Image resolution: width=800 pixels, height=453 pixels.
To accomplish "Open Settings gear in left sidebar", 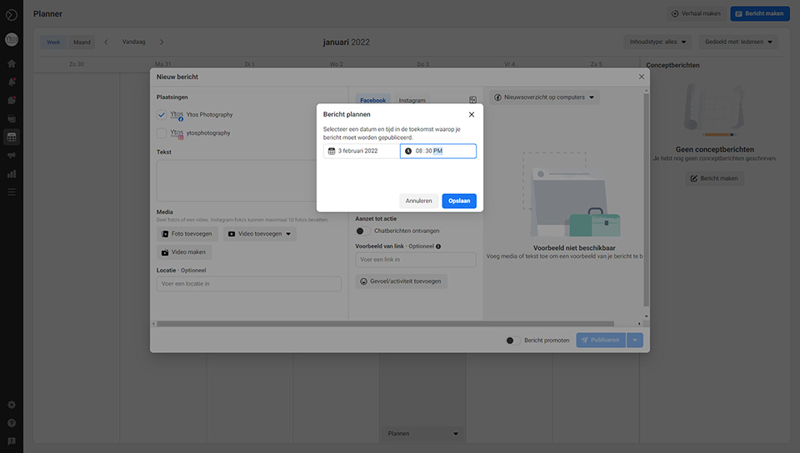I will (11, 405).
